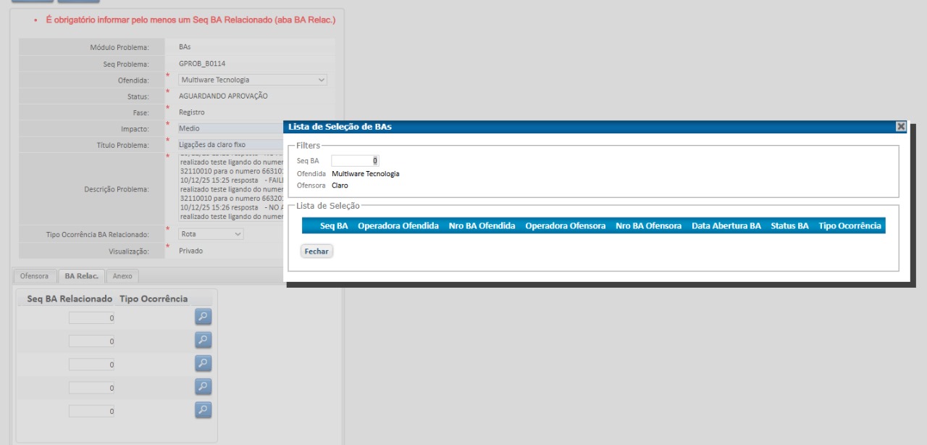The height and width of the screenshot is (445, 927).
Task: Open the Anexo tab
Action: click(x=122, y=276)
